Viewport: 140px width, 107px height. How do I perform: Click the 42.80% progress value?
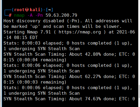click(x=93, y=54)
